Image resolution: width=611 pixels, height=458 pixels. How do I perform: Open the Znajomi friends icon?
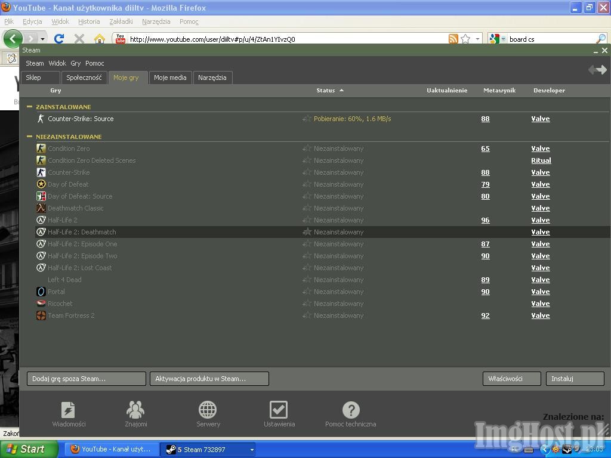point(135,410)
